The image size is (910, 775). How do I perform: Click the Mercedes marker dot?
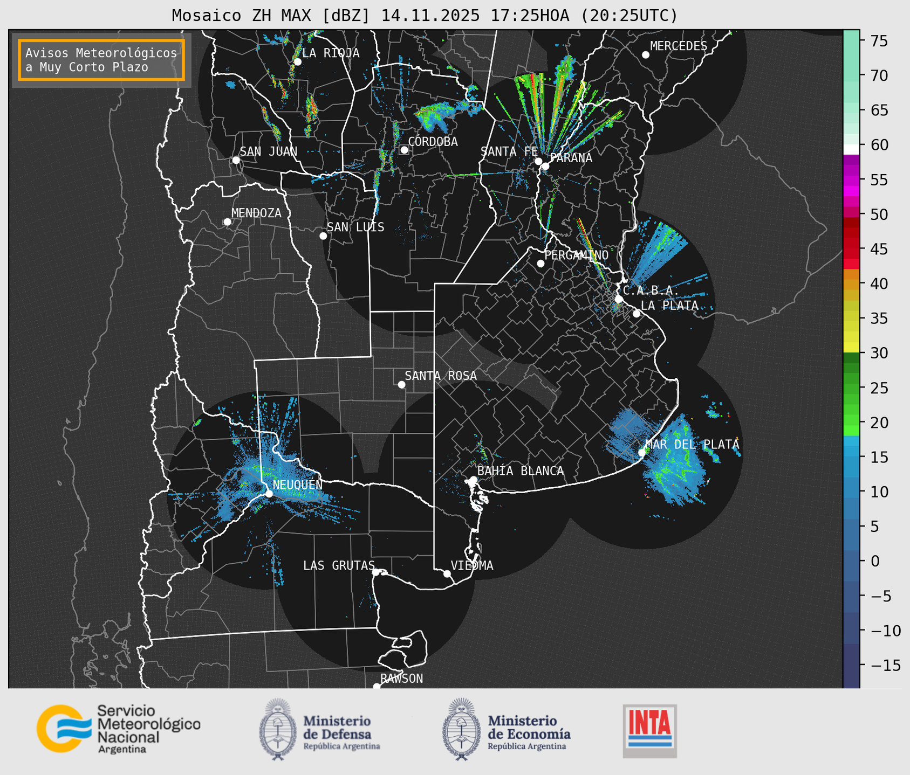point(645,54)
